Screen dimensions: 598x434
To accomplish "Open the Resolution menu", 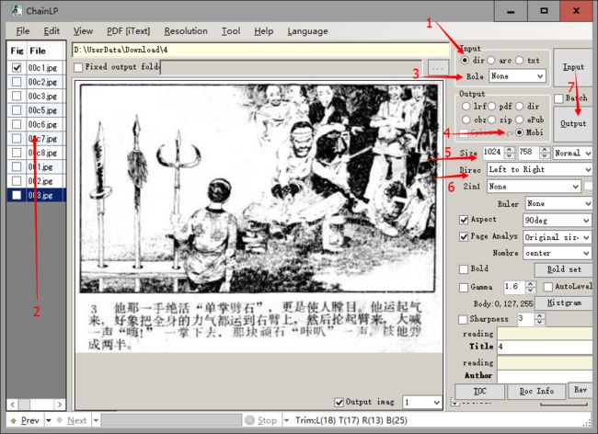I will (186, 31).
